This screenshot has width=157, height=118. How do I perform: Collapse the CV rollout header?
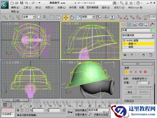pos(138,64)
